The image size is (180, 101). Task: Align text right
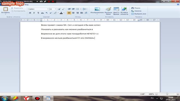pos(78,13)
